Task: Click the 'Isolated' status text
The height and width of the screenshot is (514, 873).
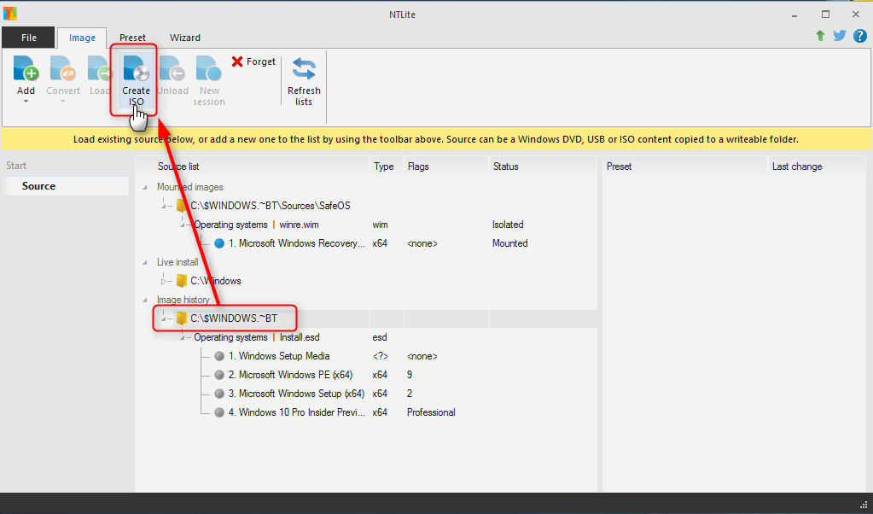Action: tap(508, 225)
